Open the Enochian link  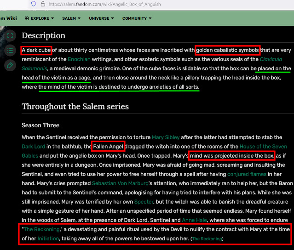click(79, 59)
